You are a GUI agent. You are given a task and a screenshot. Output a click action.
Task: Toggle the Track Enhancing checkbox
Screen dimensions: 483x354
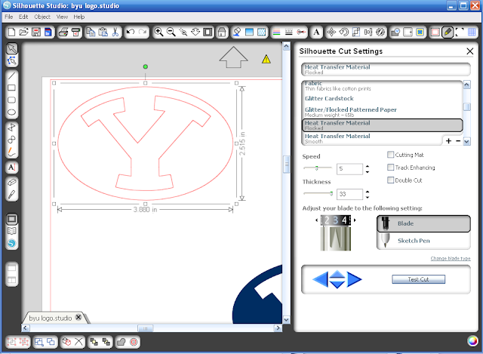click(390, 168)
